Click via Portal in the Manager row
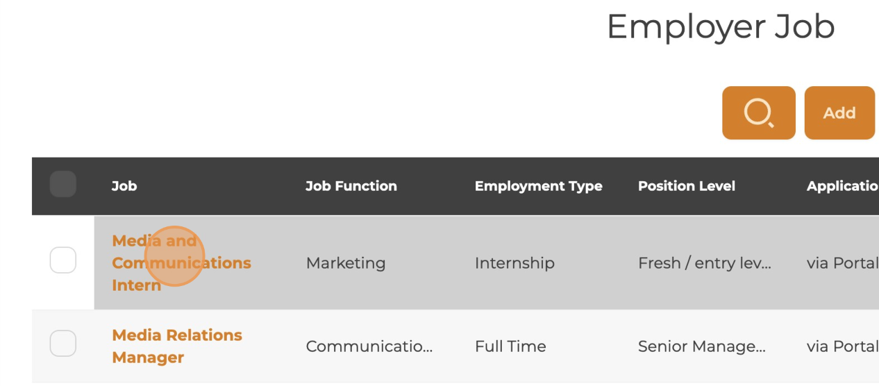The image size is (879, 386). pos(842,346)
